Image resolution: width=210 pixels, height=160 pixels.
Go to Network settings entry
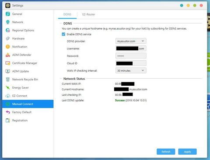coord(17,22)
